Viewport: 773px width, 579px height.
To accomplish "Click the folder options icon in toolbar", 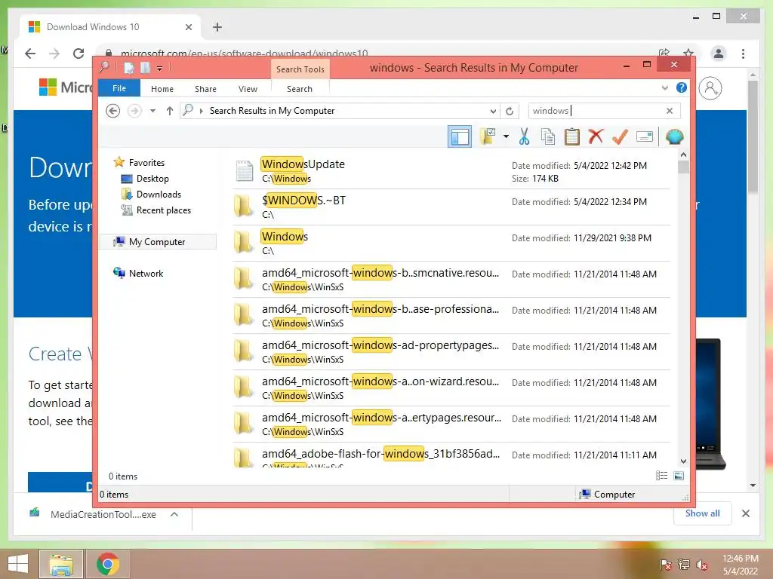I will 488,136.
